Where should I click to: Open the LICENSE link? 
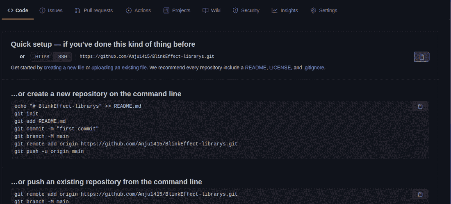coord(280,68)
